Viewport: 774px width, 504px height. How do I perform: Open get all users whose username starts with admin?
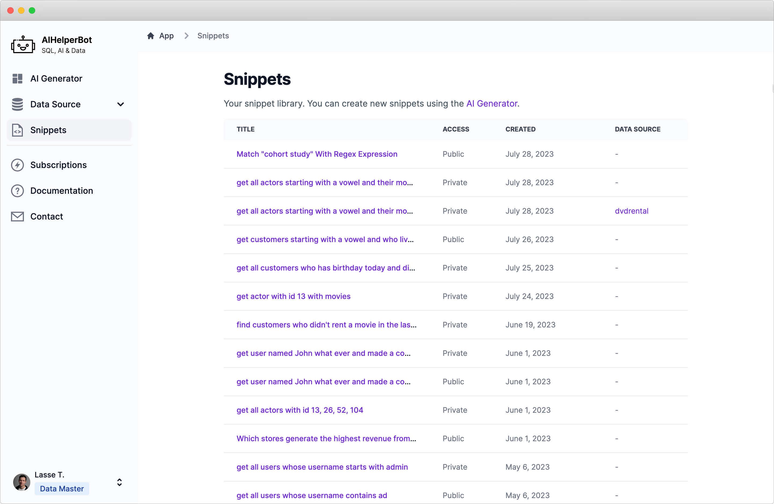pos(322,467)
